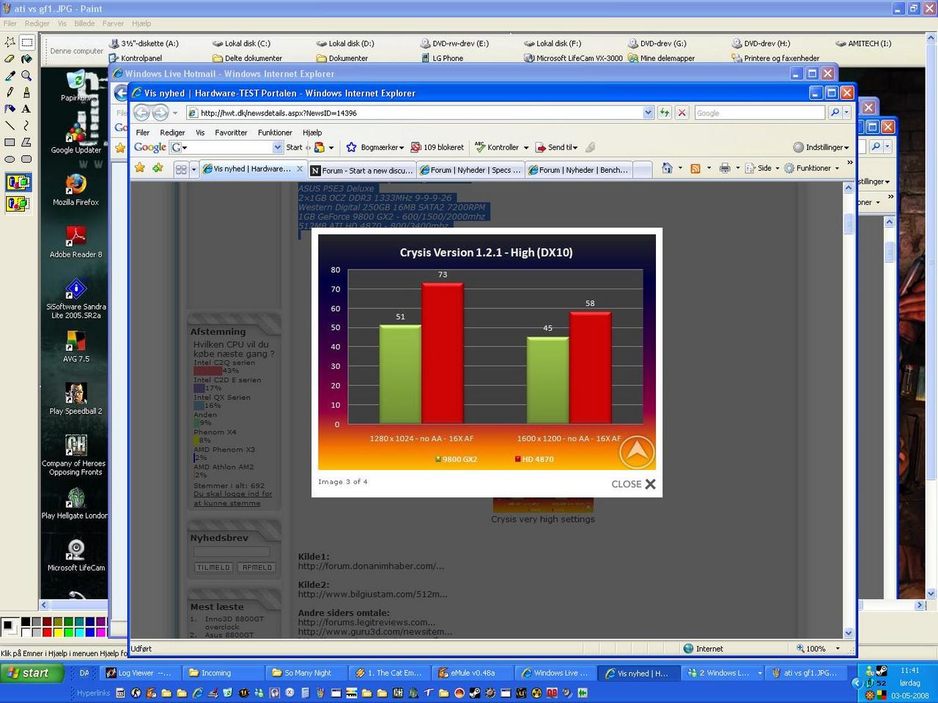The width and height of the screenshot is (938, 703).
Task: Choose the Ellipse tool in Paint
Action: [x=10, y=160]
